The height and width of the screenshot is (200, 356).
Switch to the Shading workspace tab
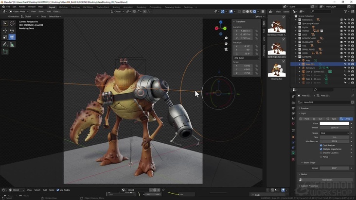[116, 7]
